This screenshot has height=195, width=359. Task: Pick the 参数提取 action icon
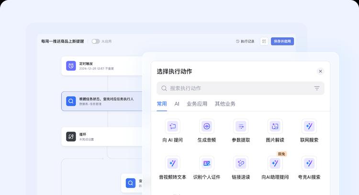(x=241, y=126)
